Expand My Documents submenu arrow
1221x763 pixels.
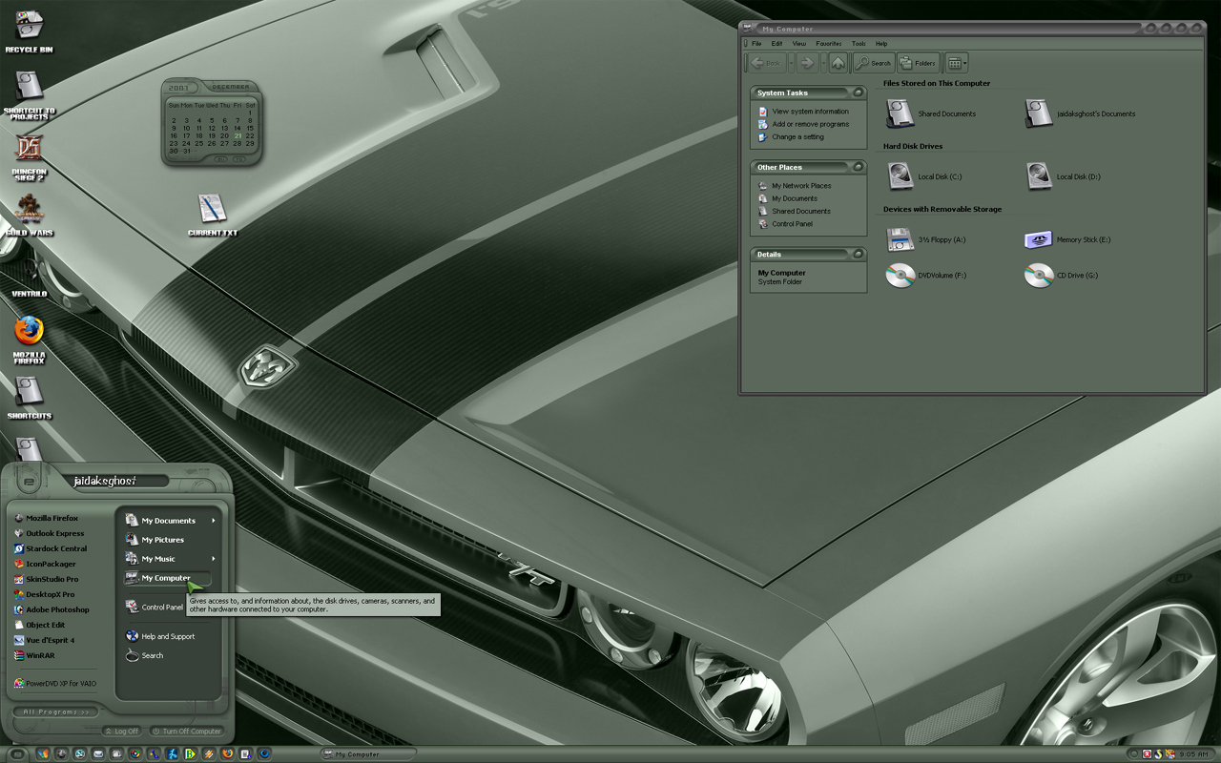214,521
